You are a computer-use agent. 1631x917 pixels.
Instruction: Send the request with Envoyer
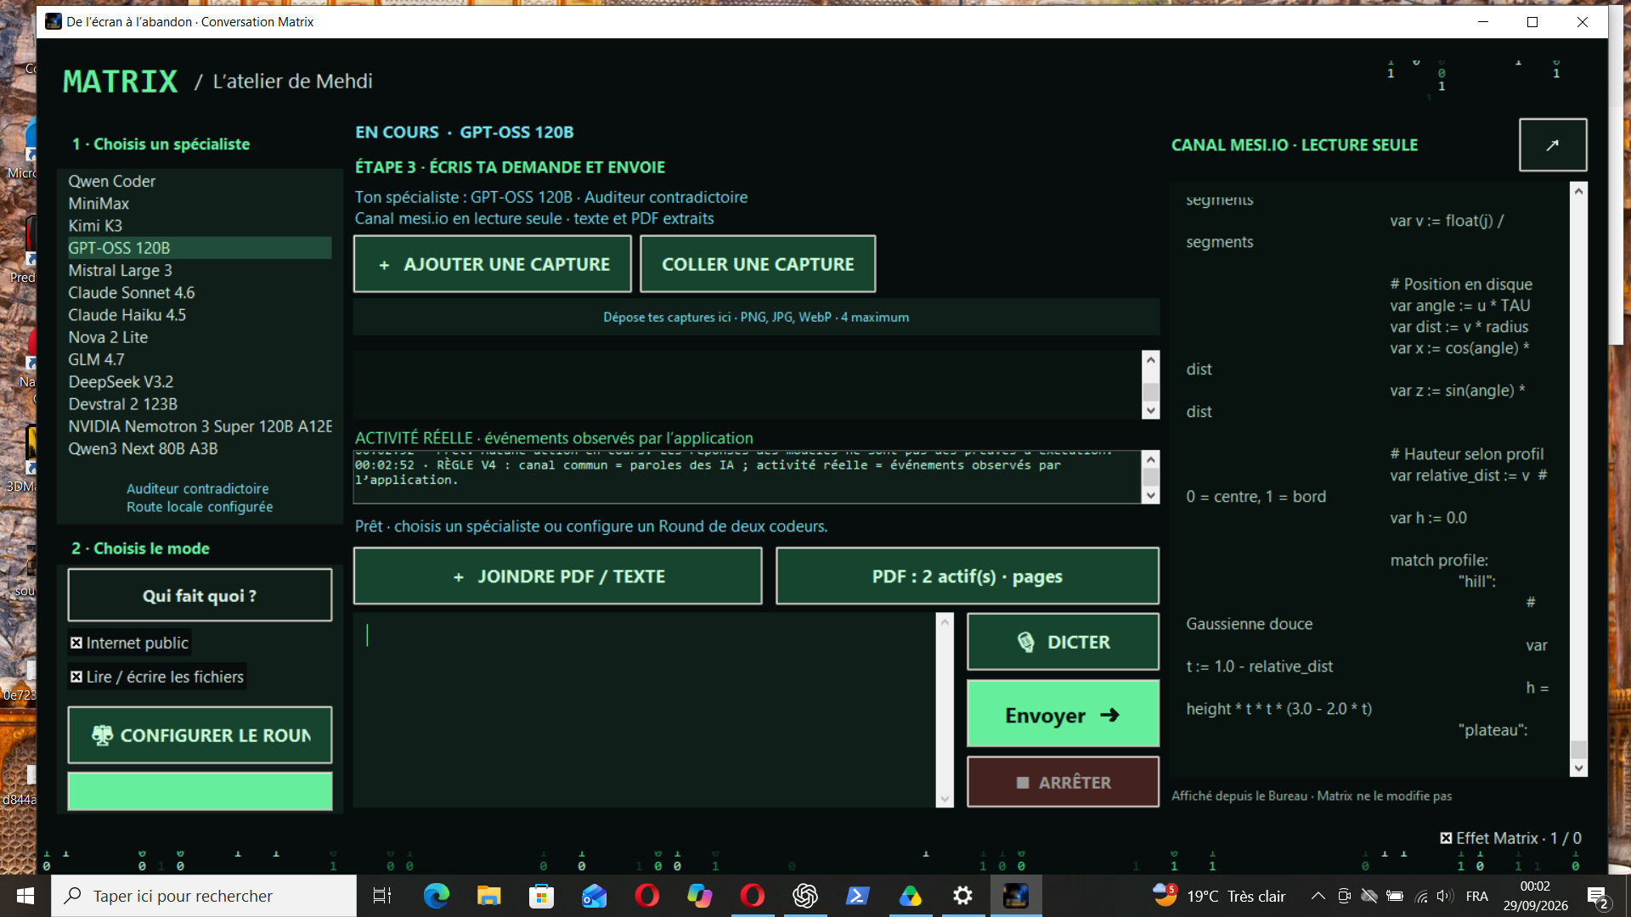pos(1063,714)
